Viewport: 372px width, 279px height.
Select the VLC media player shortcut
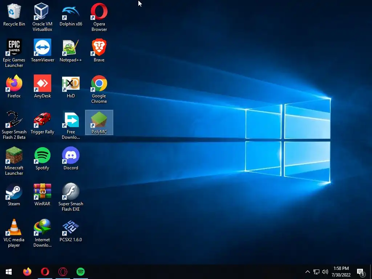(x=14, y=233)
